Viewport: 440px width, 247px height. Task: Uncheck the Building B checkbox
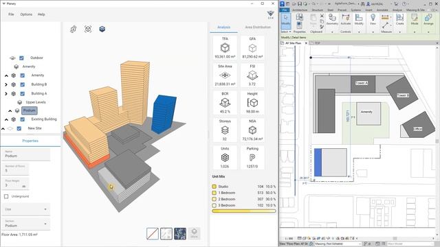[23, 84]
